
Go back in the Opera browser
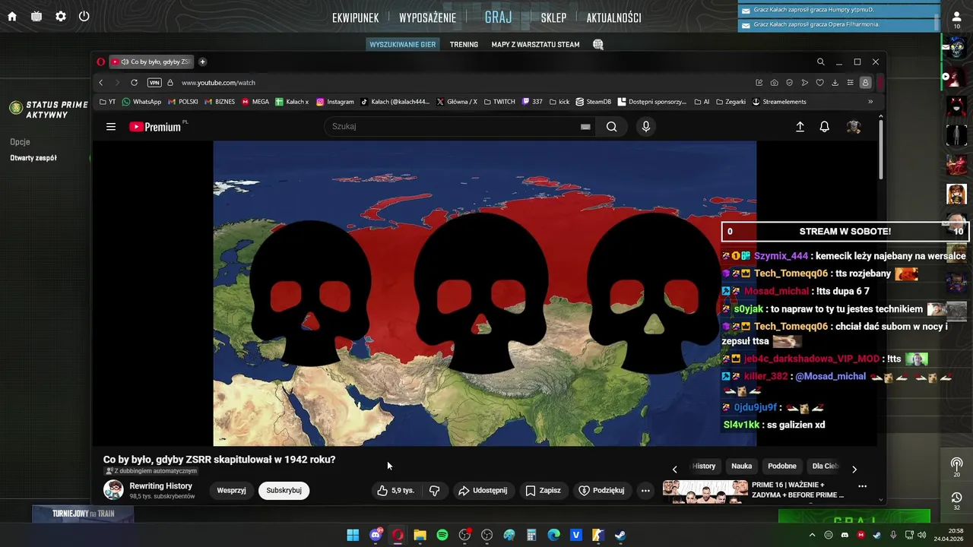tap(100, 82)
